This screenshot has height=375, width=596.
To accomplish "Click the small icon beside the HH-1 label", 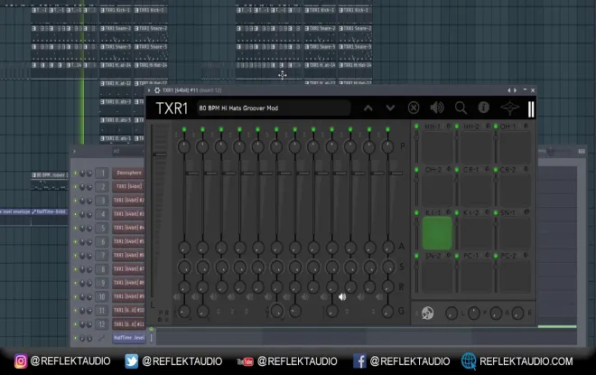I will point(449,126).
